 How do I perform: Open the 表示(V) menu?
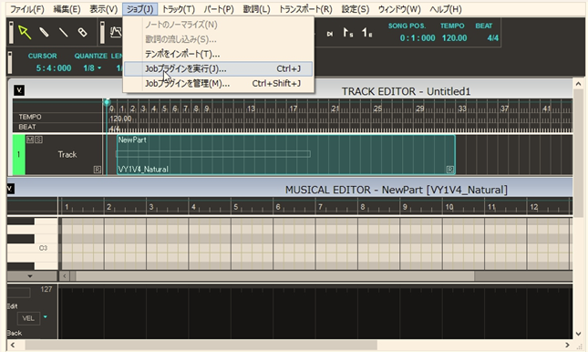104,9
